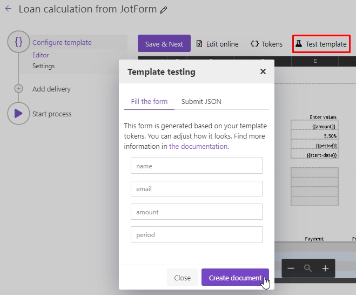Open Settings under Configure template

pos(44,66)
